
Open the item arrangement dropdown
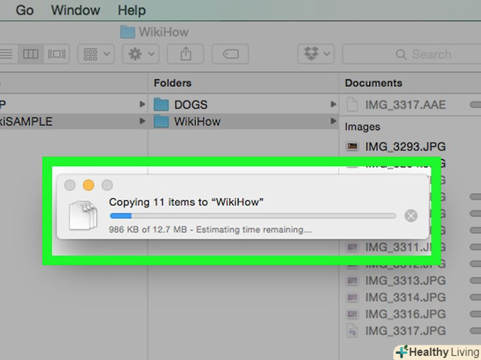click(96, 54)
